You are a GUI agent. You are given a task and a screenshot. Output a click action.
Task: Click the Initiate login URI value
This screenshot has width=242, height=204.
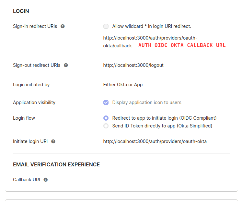pos(155,141)
